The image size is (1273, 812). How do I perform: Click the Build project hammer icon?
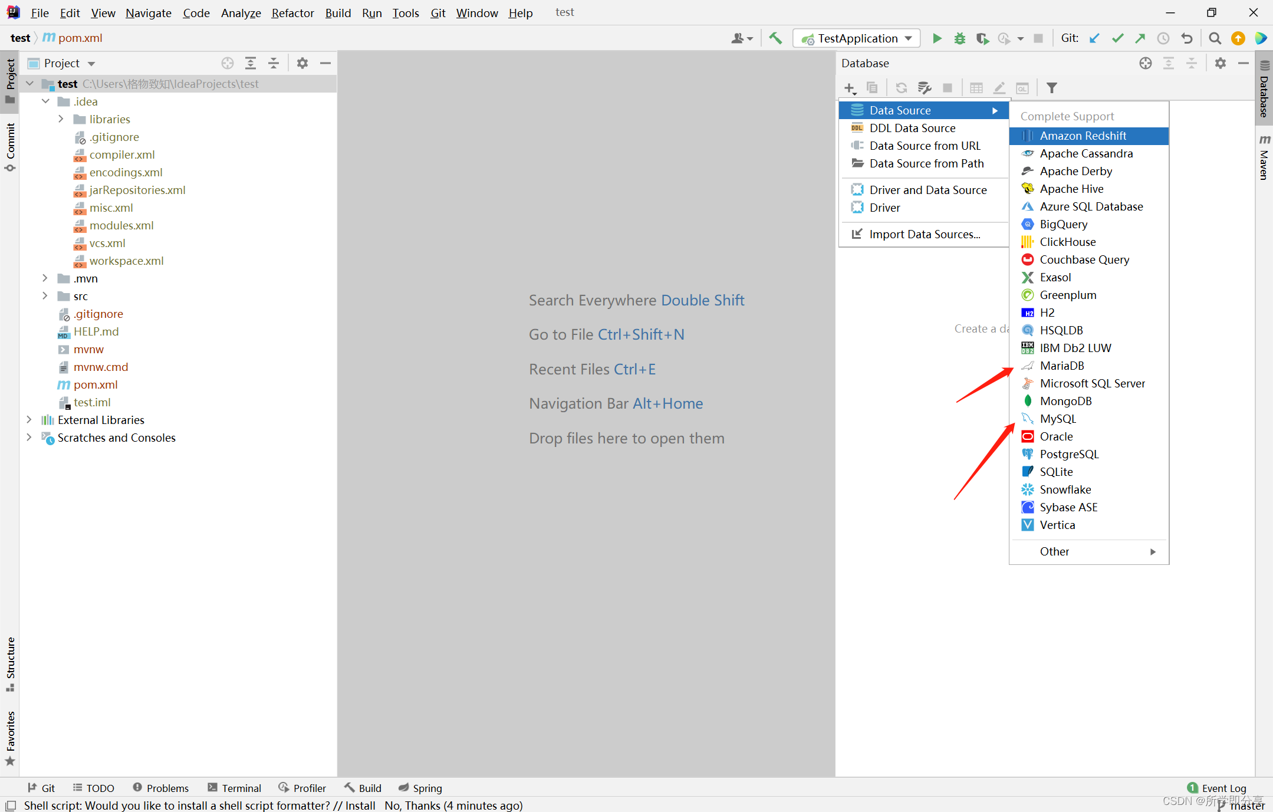coord(775,38)
